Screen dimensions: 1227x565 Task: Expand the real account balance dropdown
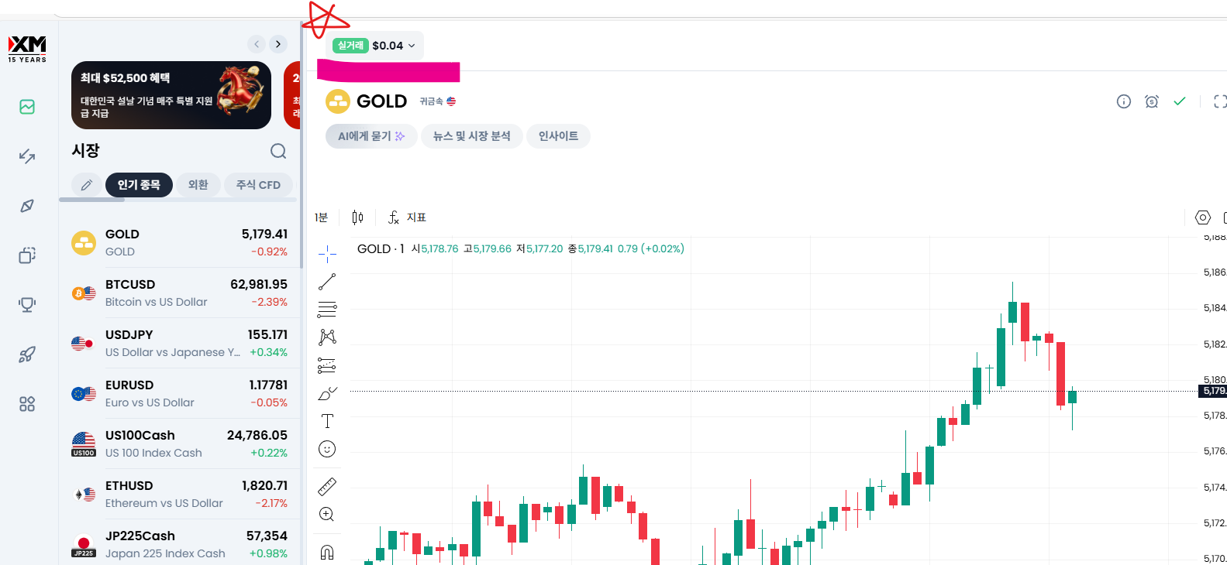(377, 46)
